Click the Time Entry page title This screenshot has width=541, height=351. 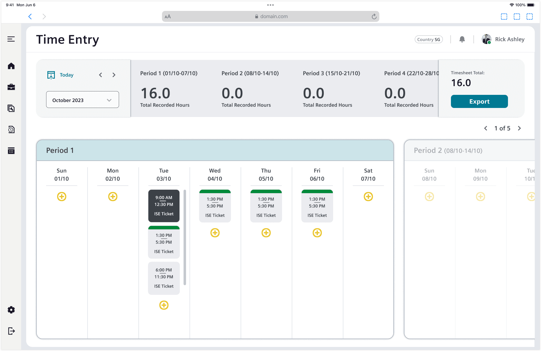click(68, 40)
